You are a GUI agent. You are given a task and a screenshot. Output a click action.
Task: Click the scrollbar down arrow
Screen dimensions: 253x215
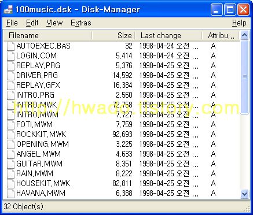coord(245,194)
